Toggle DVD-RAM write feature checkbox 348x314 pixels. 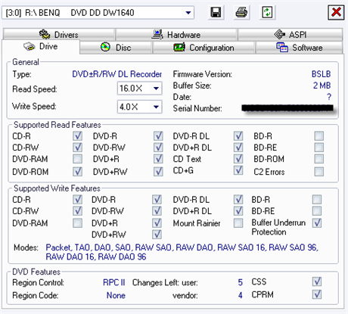pos(77,223)
